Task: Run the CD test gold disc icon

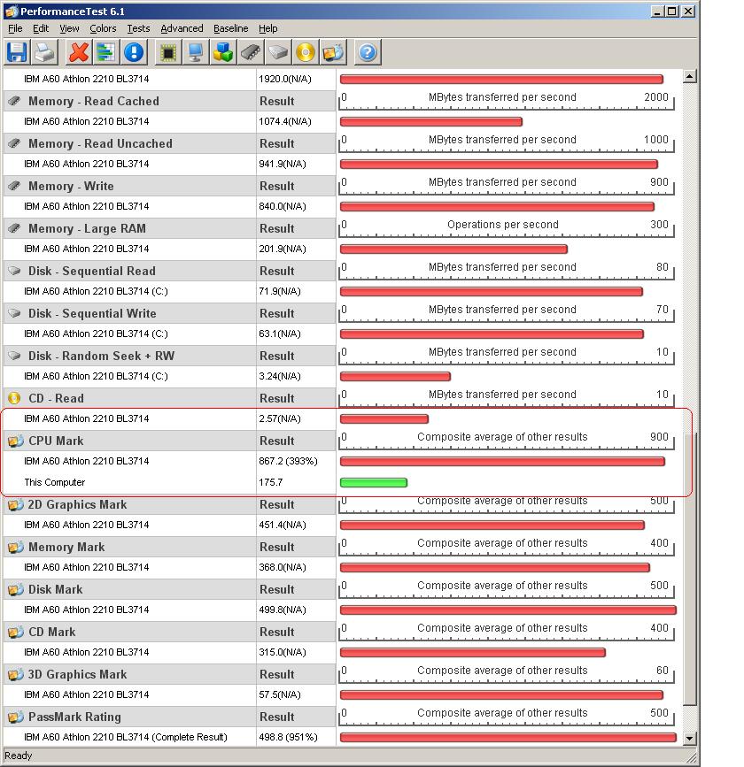Action: (306, 52)
